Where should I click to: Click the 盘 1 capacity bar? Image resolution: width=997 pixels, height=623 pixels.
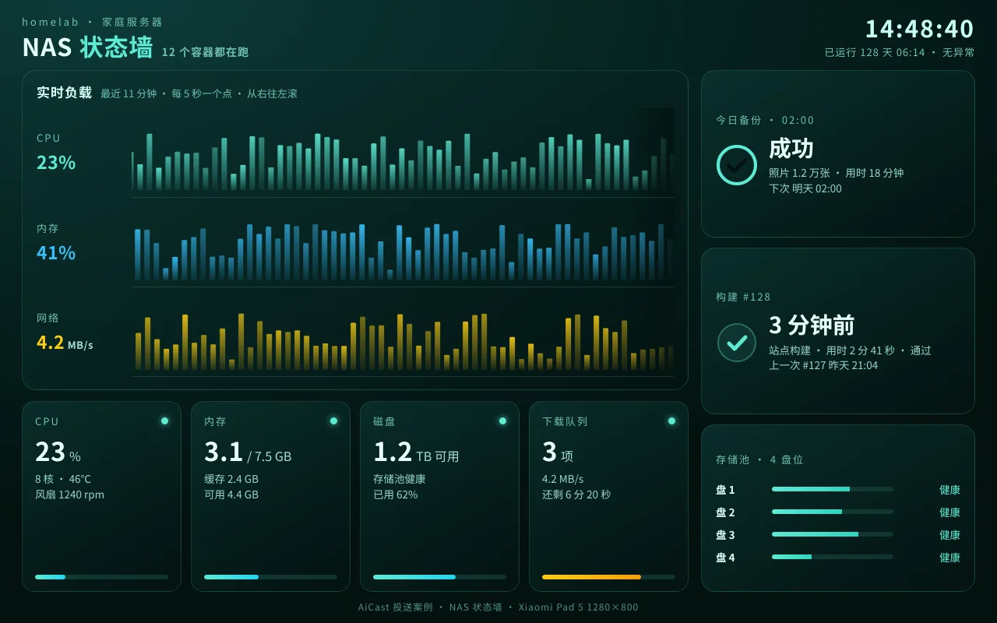[833, 489]
